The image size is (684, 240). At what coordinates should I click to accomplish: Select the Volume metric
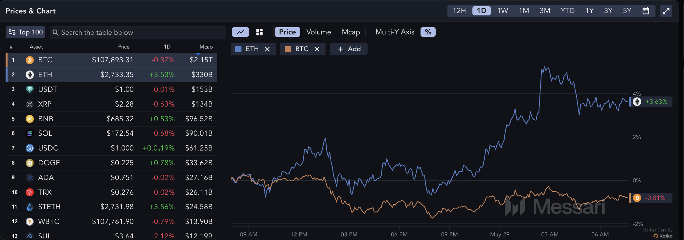319,32
